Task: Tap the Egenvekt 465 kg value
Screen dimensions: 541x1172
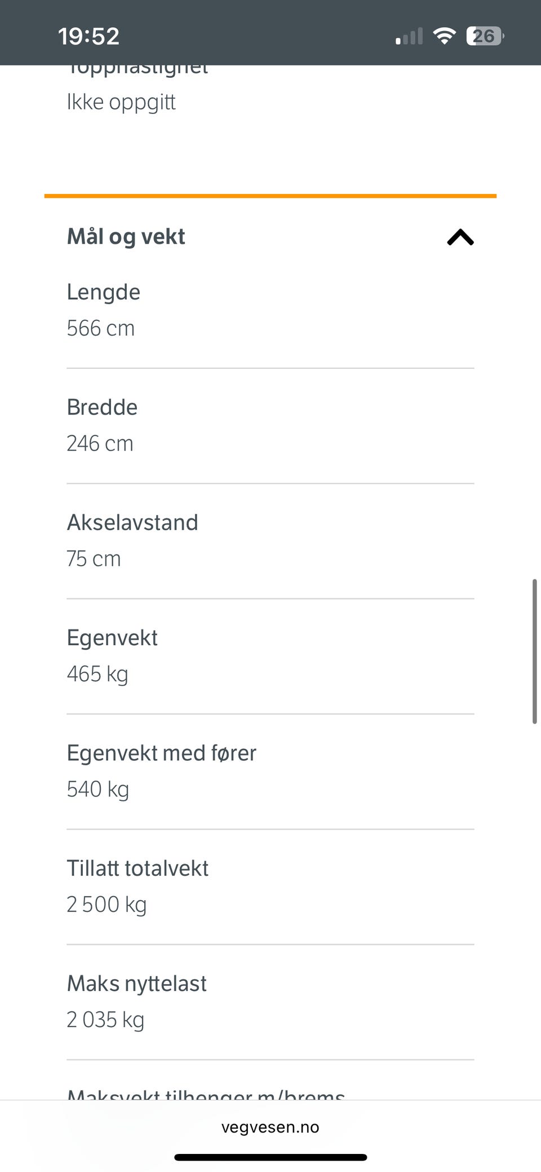Action: tap(97, 674)
